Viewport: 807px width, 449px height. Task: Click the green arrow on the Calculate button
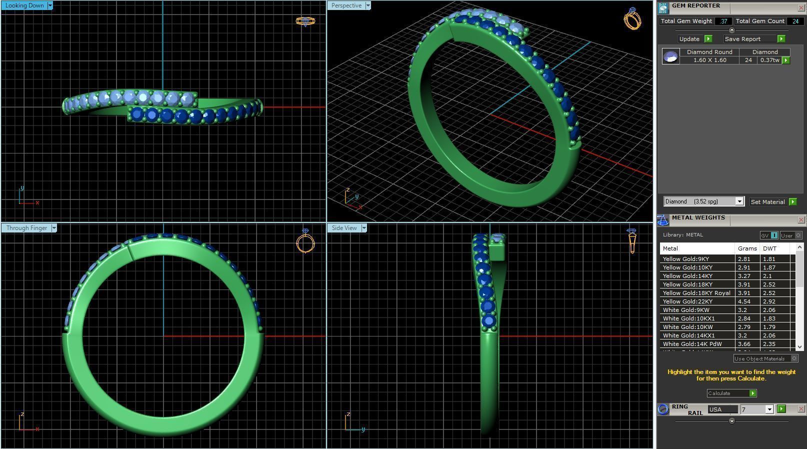752,393
